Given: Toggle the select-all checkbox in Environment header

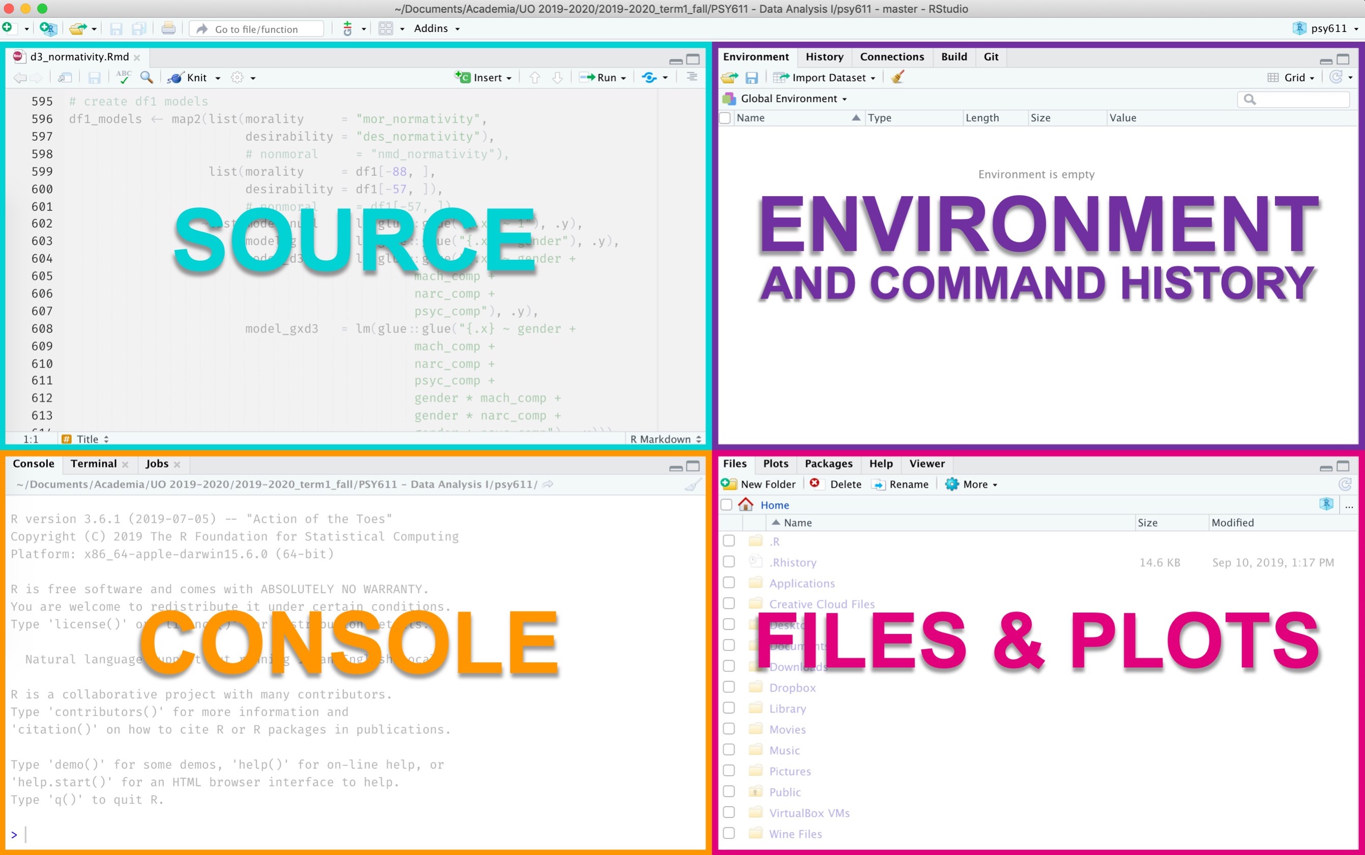Looking at the screenshot, I should coord(725,117).
